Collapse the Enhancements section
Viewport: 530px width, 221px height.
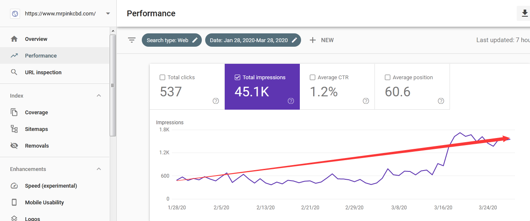99,169
